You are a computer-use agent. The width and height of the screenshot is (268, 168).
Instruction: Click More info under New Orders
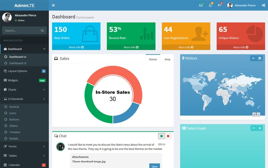pos(76,47)
